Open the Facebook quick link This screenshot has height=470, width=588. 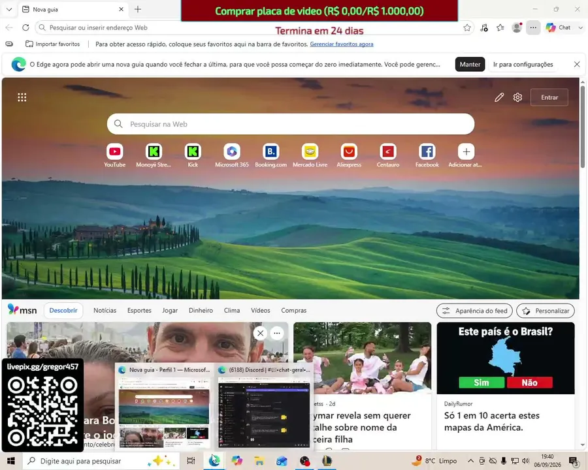(x=427, y=155)
